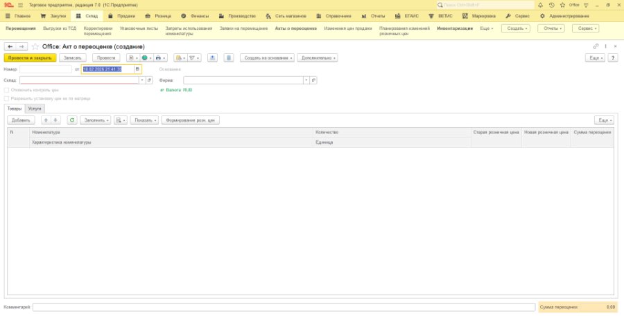The image size is (624, 316).
Task: Open the calendar picker for the date field
Action: [137, 69]
